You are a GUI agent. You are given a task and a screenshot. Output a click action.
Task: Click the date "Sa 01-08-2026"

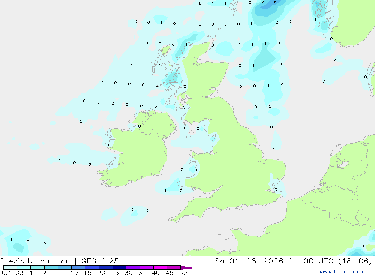[x=249, y=261]
